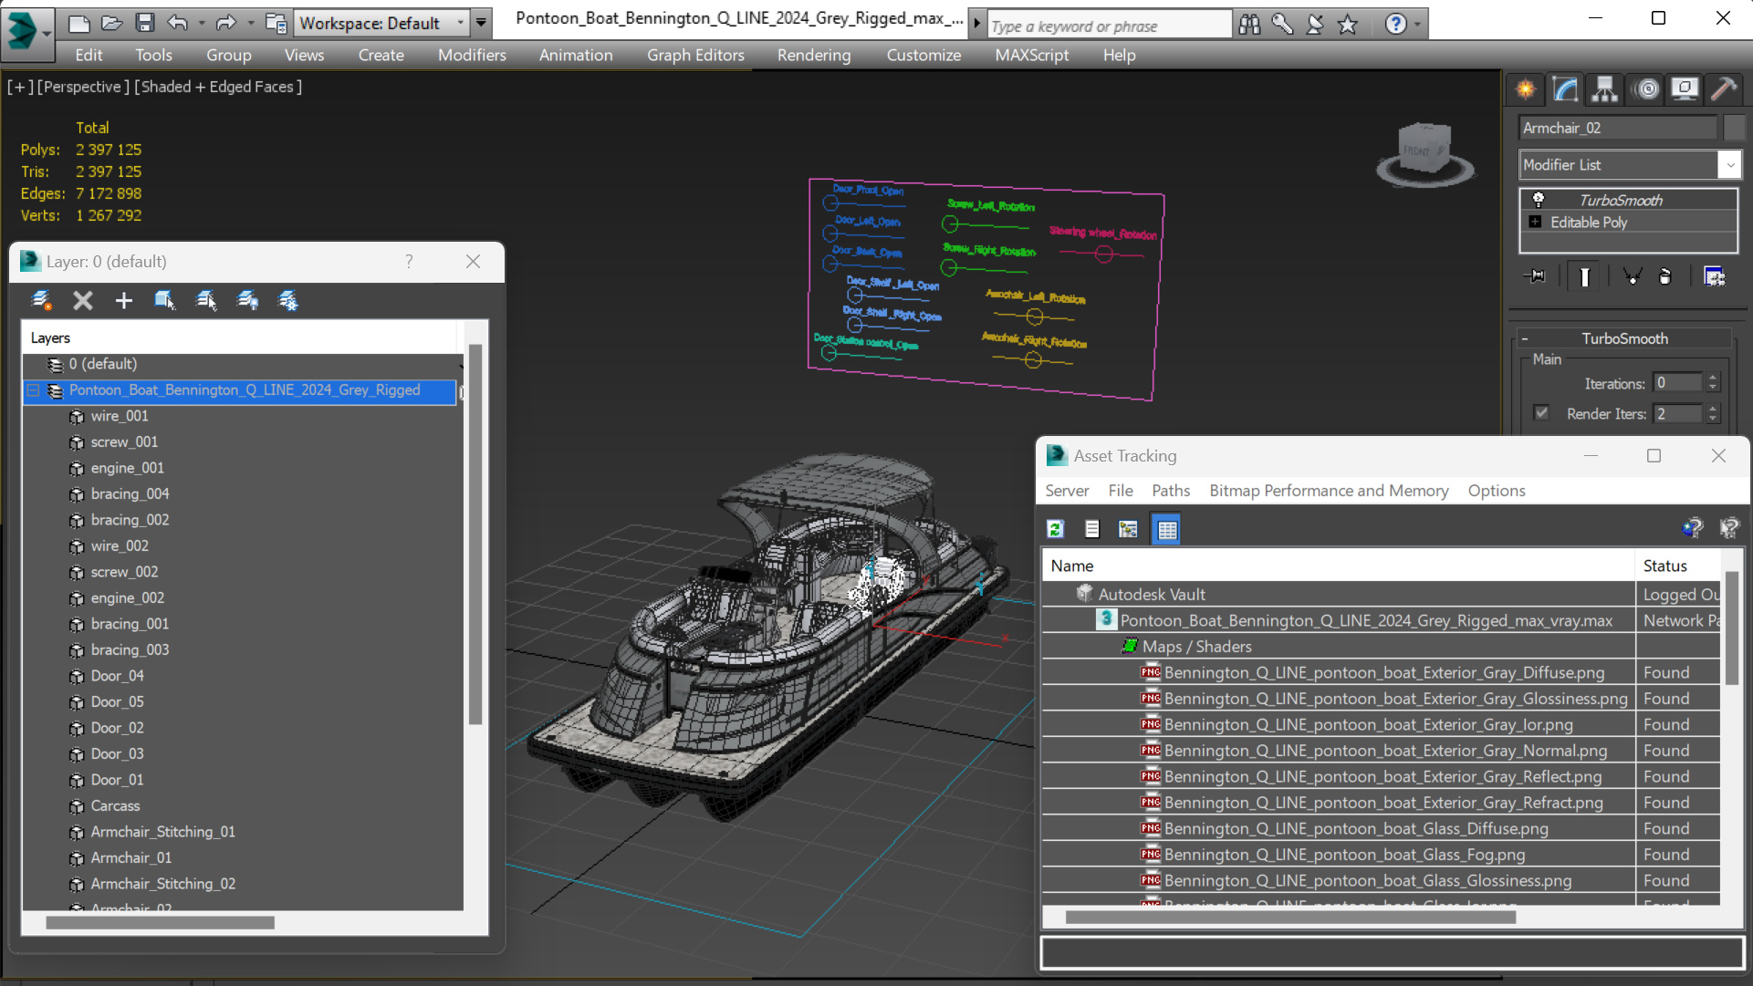Click the object color swatch beside Armchair_02
The height and width of the screenshot is (986, 1753).
click(x=1734, y=128)
